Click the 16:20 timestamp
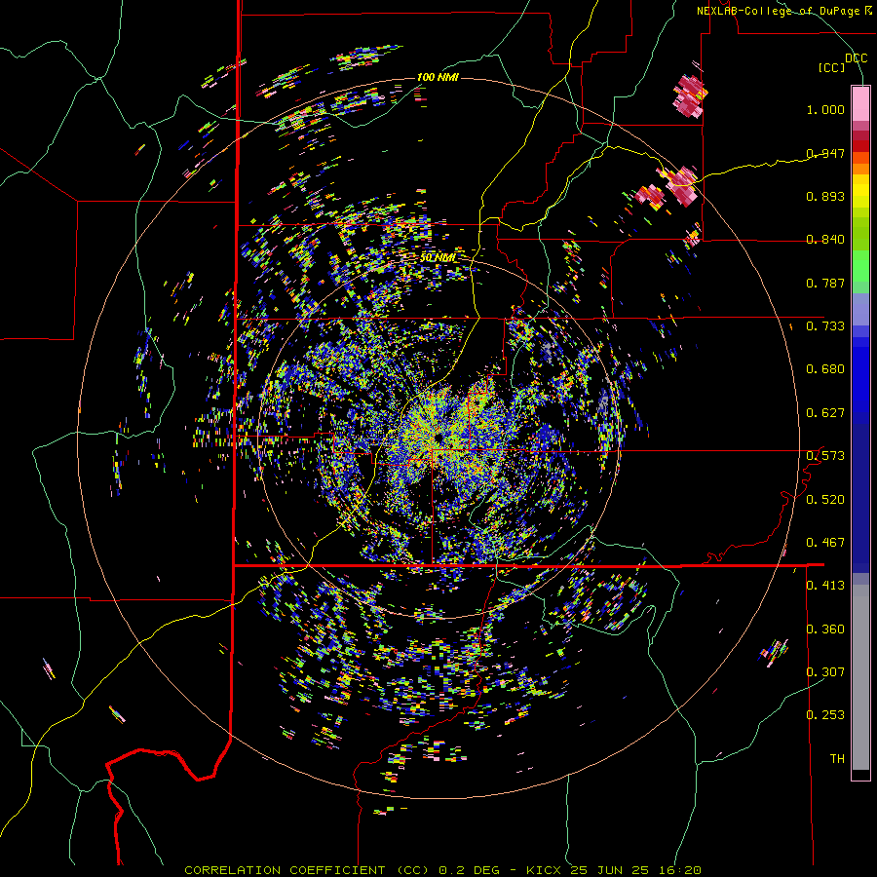The width and height of the screenshot is (877, 877). click(678, 870)
